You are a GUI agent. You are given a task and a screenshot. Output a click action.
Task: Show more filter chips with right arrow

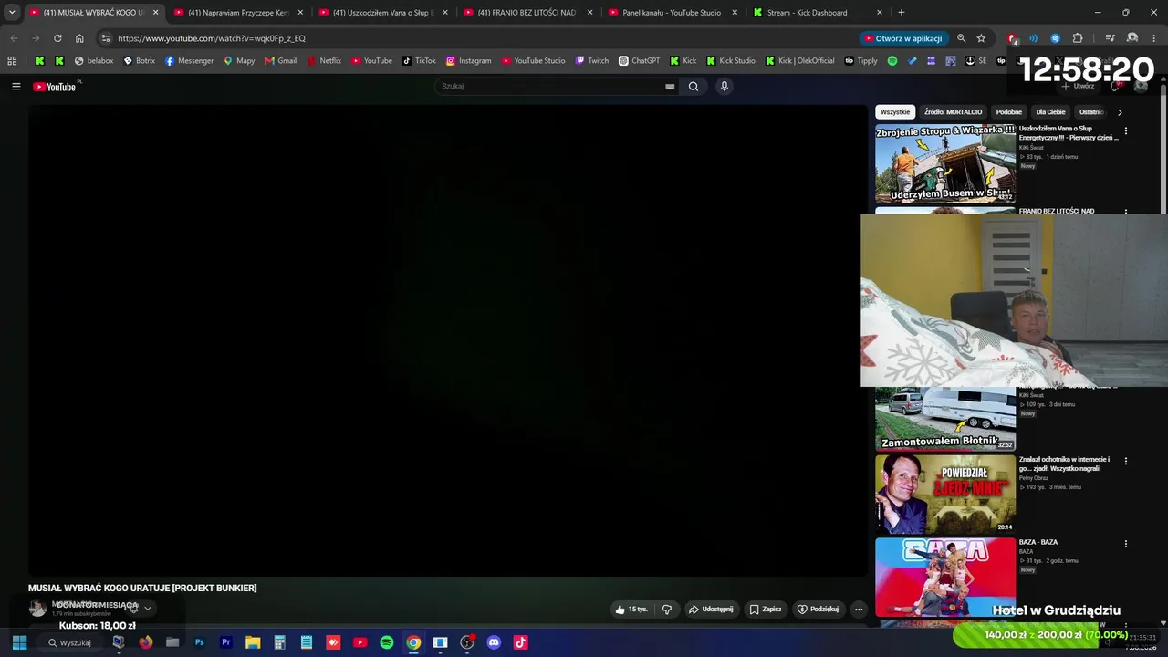pos(1120,112)
